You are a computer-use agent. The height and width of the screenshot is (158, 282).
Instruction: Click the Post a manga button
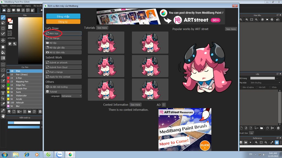click(x=63, y=72)
